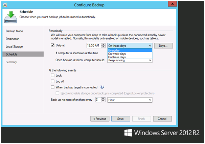Click the backup drive icon with green arrow
The width and height of the screenshot is (205, 144).
point(10,17)
